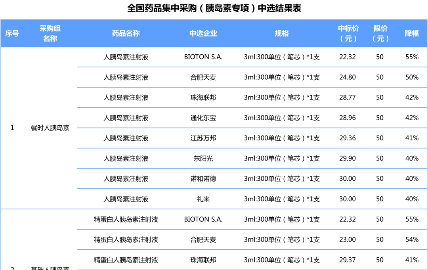The image size is (428, 270).
Task: Select the 24.80 bid price
Action: point(348,77)
